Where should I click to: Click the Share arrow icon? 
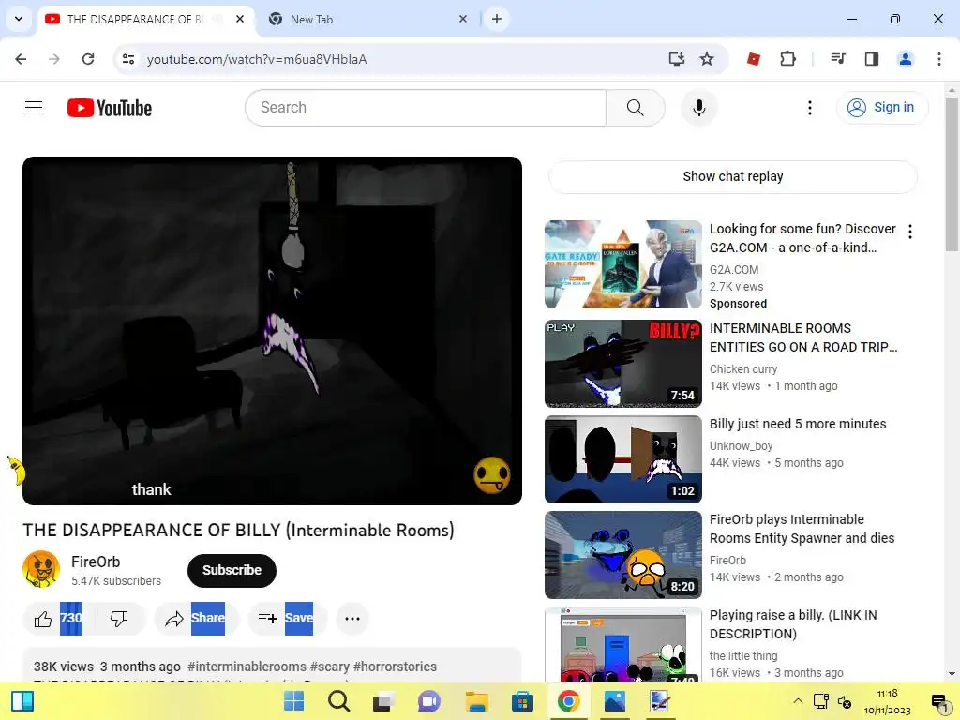173,619
